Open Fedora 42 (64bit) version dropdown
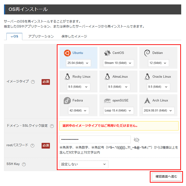This screenshot has width=186, height=186. tap(78, 111)
